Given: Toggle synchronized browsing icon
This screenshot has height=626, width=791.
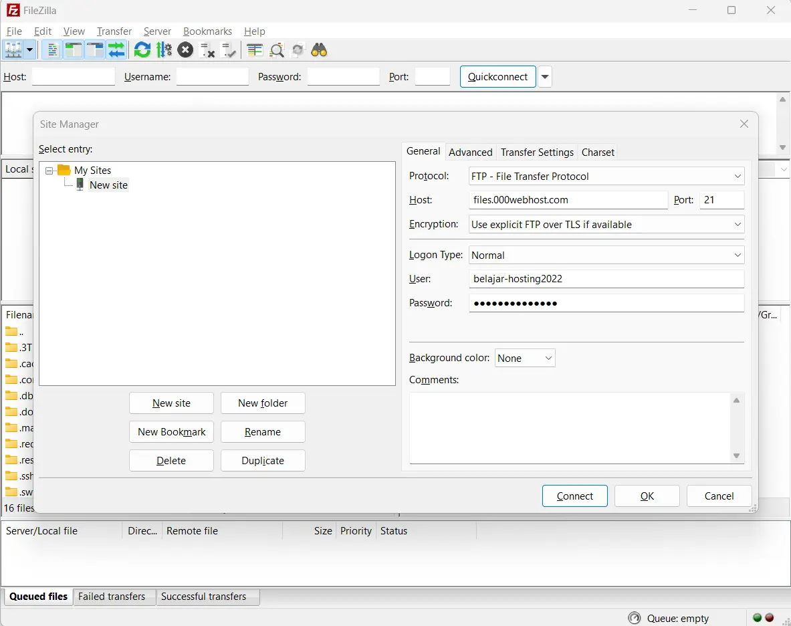Looking at the screenshot, I should pyautogui.click(x=298, y=50).
